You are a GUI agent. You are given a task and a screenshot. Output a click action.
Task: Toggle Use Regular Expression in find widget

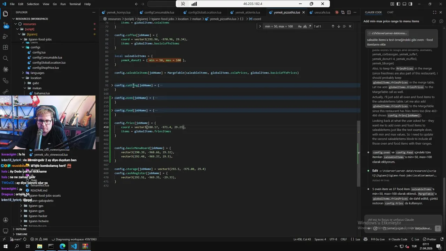click(x=310, y=26)
